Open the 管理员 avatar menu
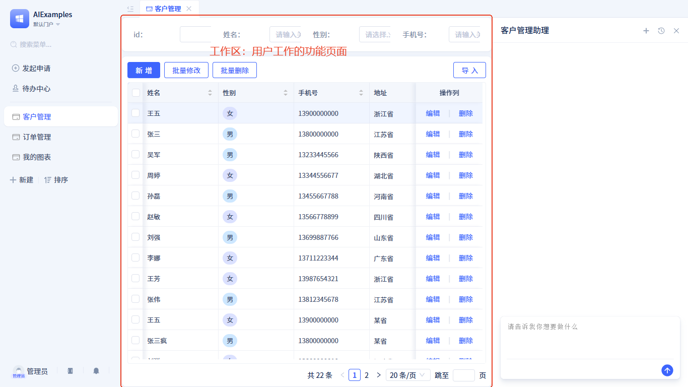The width and height of the screenshot is (688, 387). (x=19, y=372)
